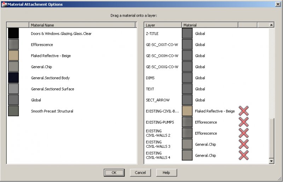The width and height of the screenshot is (283, 182).
Task: Open Help for material attachment
Action: click(166, 173)
